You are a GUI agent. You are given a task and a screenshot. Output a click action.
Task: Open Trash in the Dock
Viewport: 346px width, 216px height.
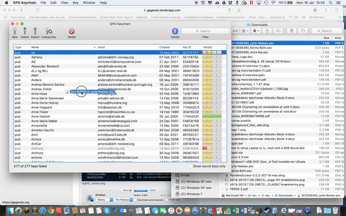coord(335,211)
